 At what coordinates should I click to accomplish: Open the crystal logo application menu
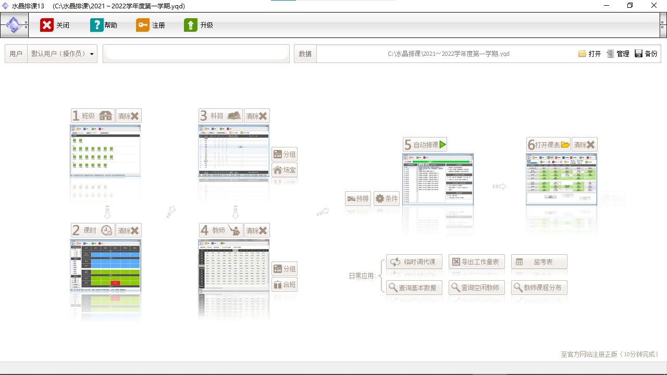click(14, 25)
